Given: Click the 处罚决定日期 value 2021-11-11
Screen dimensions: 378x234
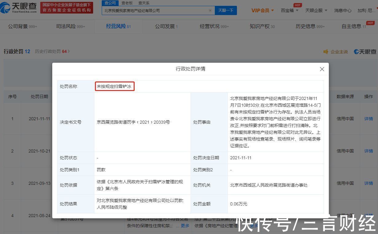Looking at the screenshot, I should (x=241, y=158).
